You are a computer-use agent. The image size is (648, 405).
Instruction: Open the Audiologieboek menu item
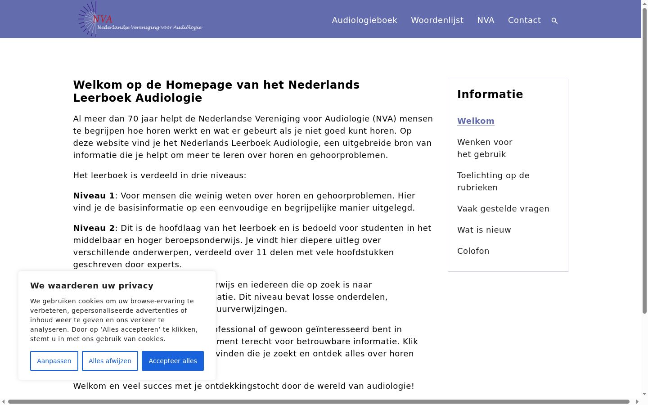pos(364,20)
